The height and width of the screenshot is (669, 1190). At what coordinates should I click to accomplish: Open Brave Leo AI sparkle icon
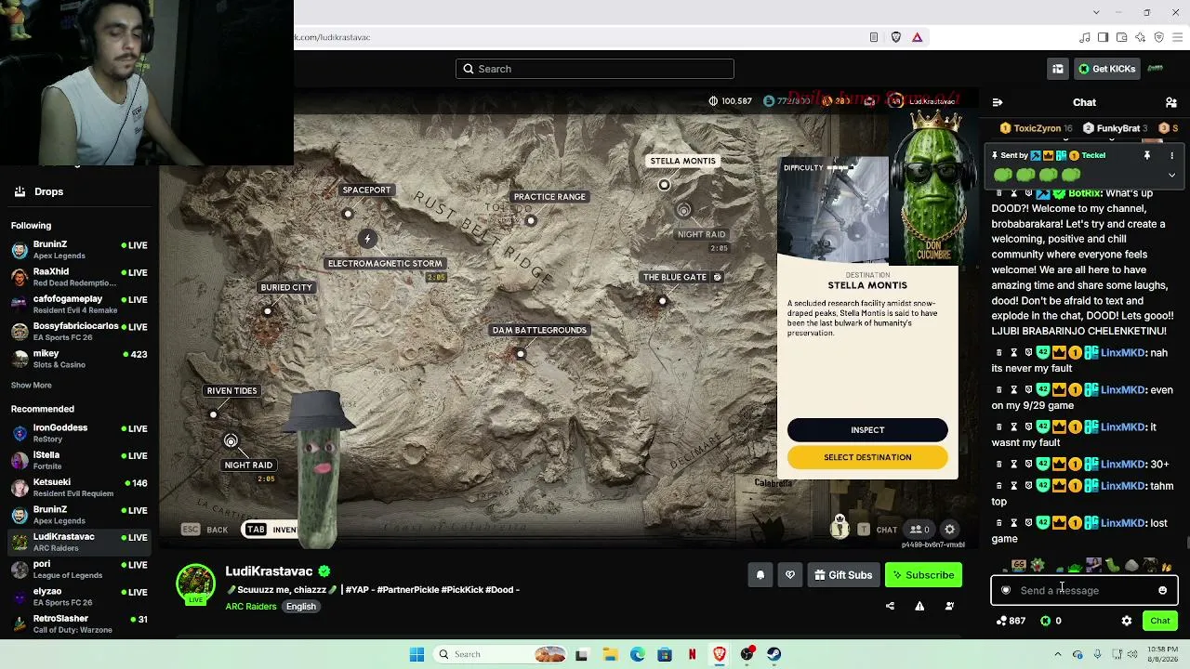tap(1140, 37)
